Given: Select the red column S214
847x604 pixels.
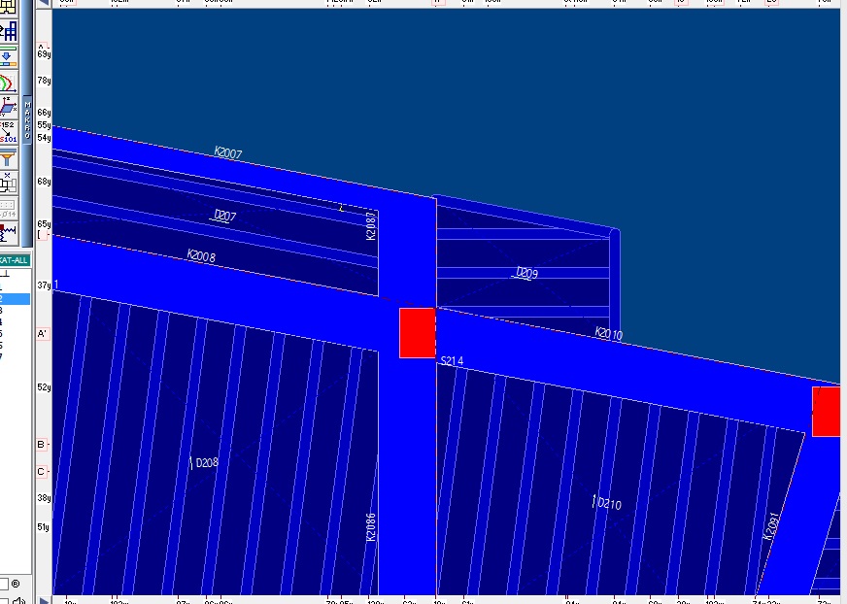Looking at the screenshot, I should pos(417,333).
